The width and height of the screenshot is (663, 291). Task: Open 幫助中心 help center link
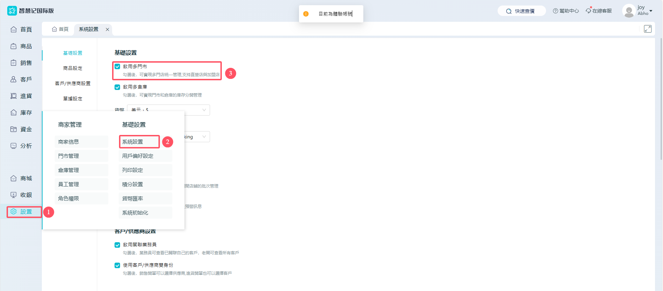point(566,11)
